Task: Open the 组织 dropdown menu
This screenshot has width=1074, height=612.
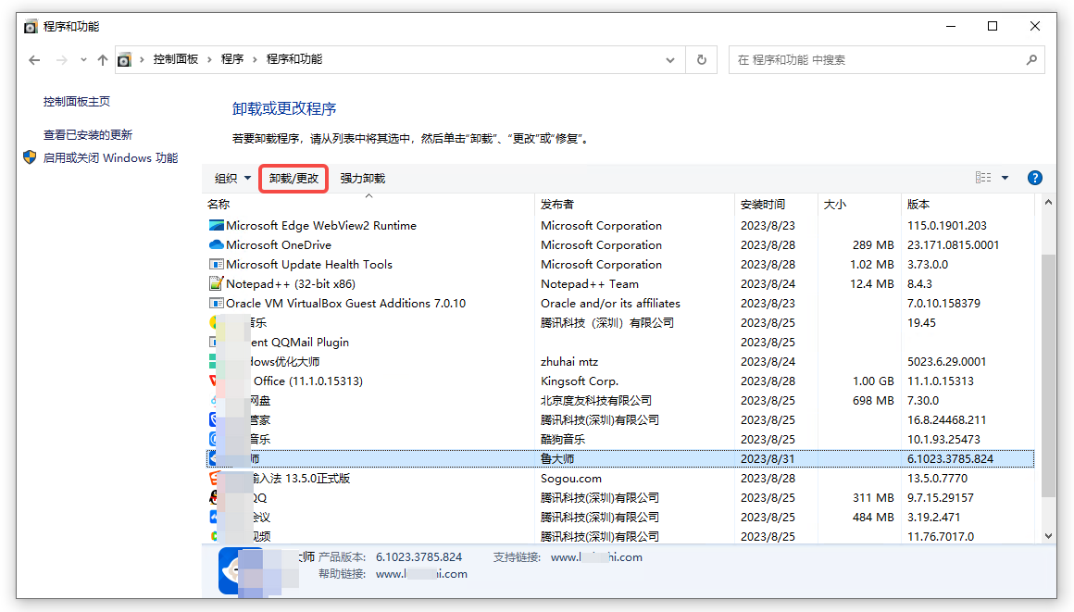Action: [233, 178]
